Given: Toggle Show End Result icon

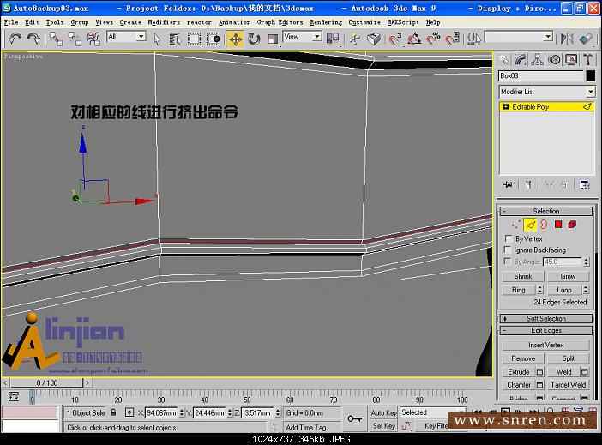Looking at the screenshot, I should [x=528, y=185].
